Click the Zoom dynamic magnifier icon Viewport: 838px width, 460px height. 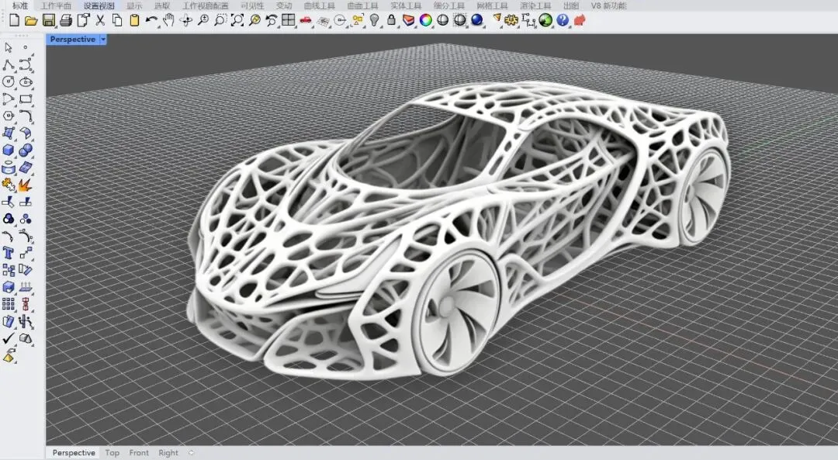pos(203,20)
